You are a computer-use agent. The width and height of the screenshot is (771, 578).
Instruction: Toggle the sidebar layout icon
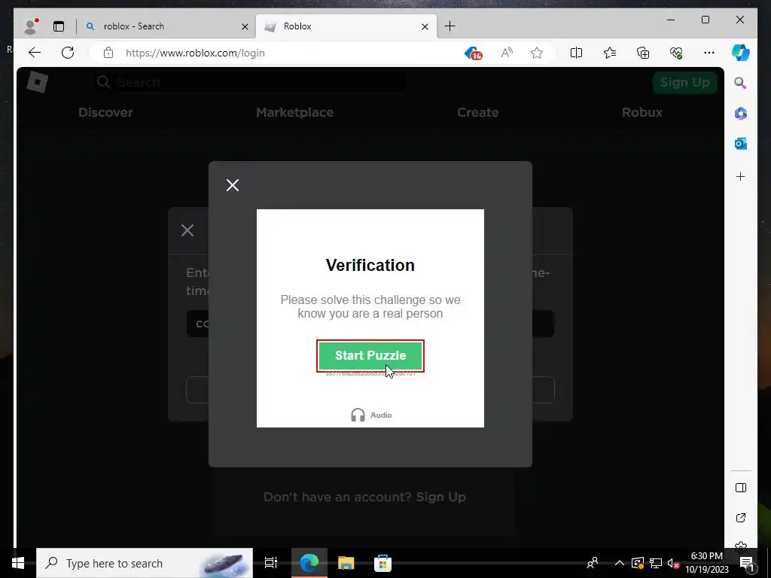click(x=741, y=488)
